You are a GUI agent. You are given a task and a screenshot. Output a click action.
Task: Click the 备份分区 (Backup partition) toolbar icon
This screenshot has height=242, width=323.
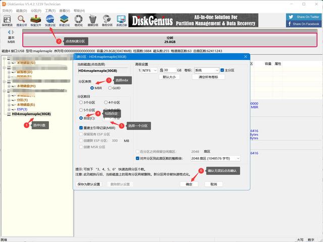107,21
